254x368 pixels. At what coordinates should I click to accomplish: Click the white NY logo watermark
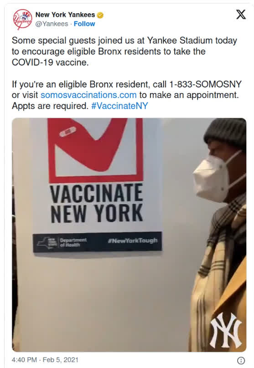(226, 330)
